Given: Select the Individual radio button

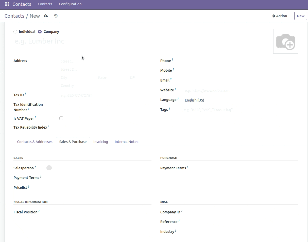Looking at the screenshot, I should click(15, 32).
